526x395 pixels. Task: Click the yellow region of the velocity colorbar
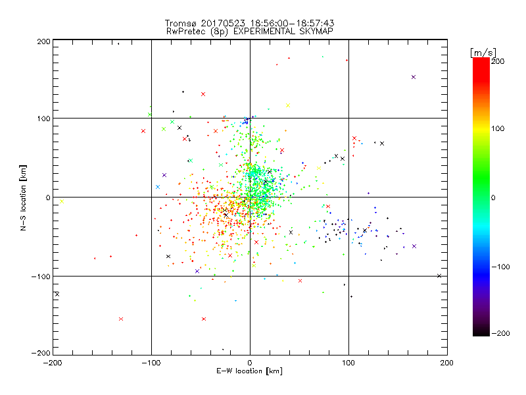(481, 129)
